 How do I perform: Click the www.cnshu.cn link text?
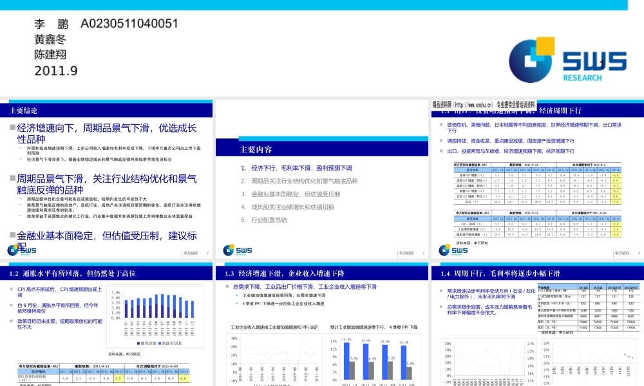click(473, 105)
